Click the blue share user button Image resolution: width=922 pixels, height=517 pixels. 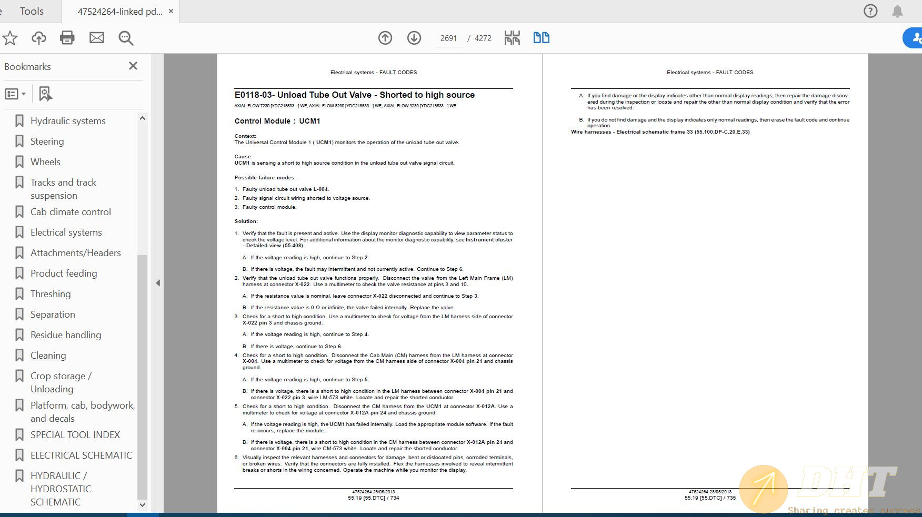click(x=914, y=38)
